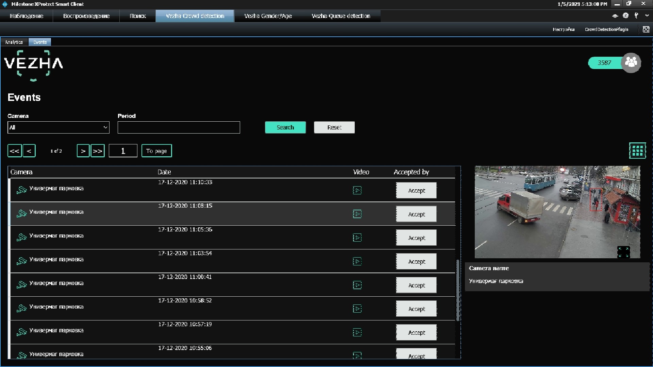Click camera icon in 11:10:33 event row
The width and height of the screenshot is (653, 367).
(x=21, y=190)
